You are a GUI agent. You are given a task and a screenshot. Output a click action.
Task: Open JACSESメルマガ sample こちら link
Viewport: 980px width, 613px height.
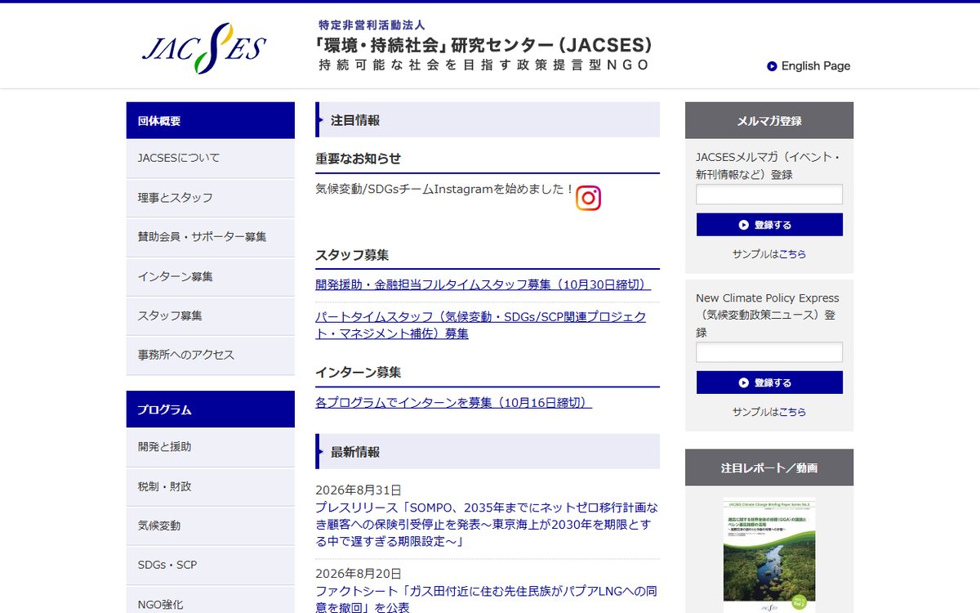pyautogui.click(x=792, y=254)
